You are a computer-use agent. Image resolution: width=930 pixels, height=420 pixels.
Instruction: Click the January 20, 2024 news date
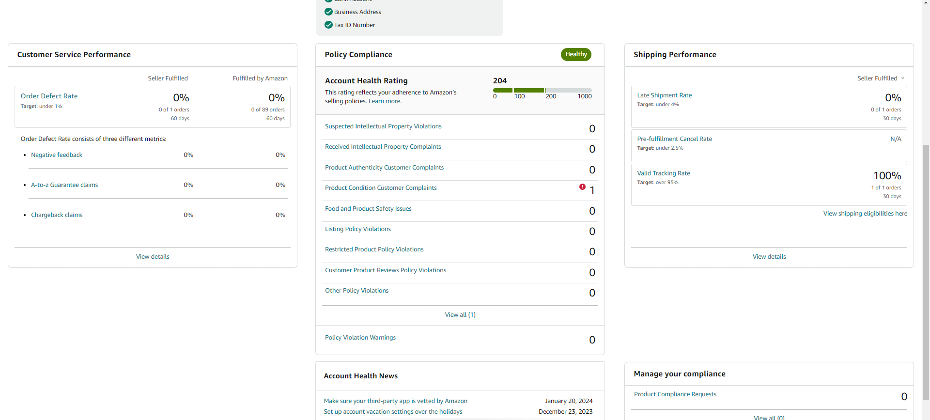(x=569, y=401)
